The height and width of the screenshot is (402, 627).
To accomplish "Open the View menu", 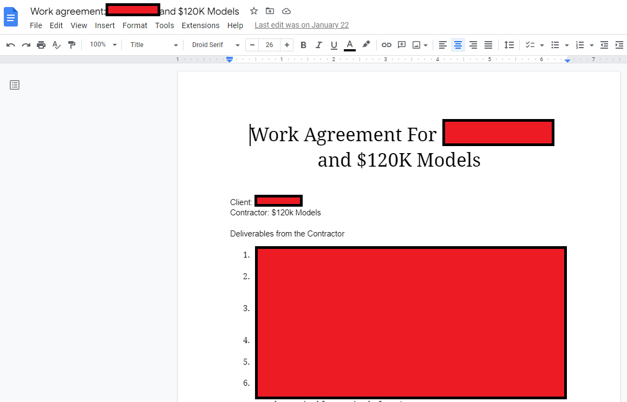I will 79,25.
